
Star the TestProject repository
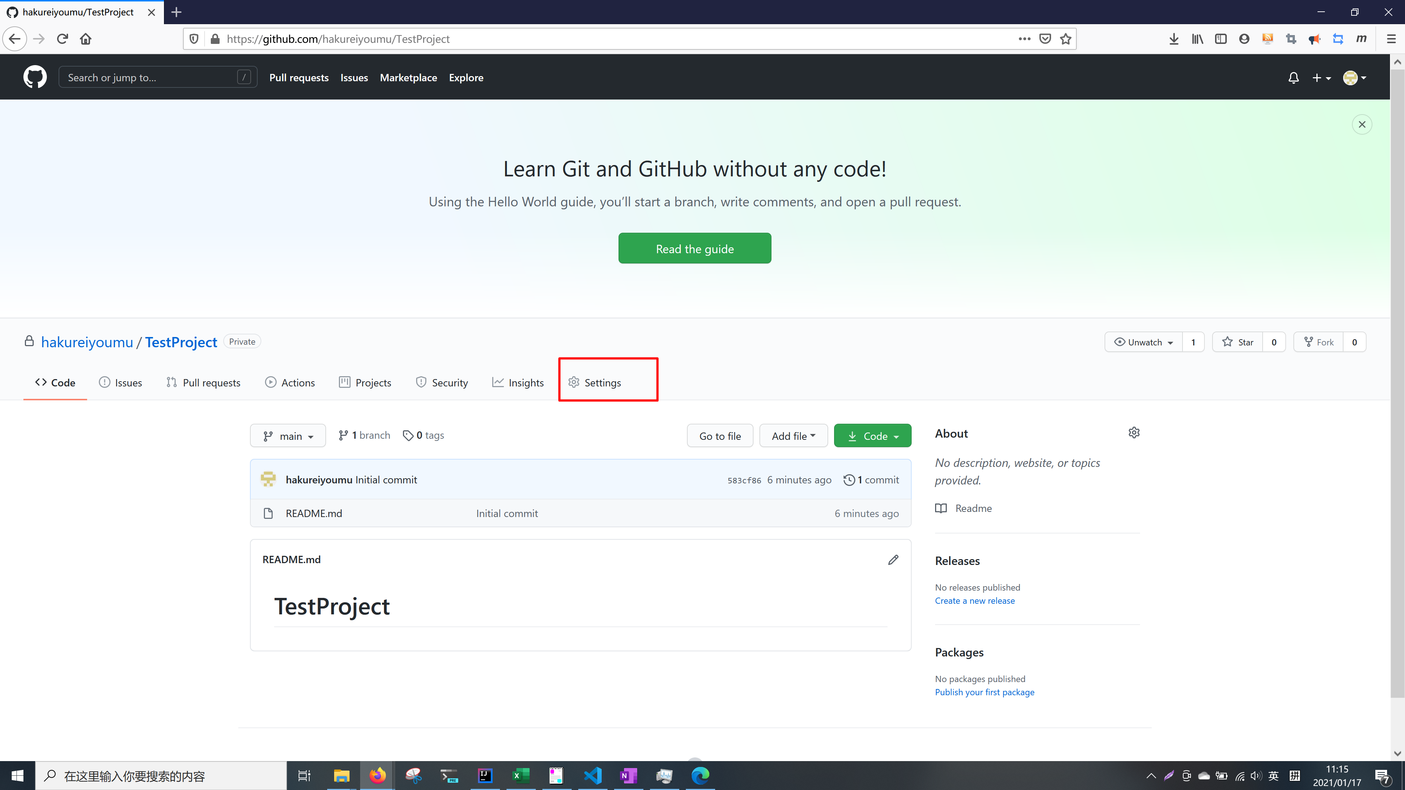pos(1237,342)
